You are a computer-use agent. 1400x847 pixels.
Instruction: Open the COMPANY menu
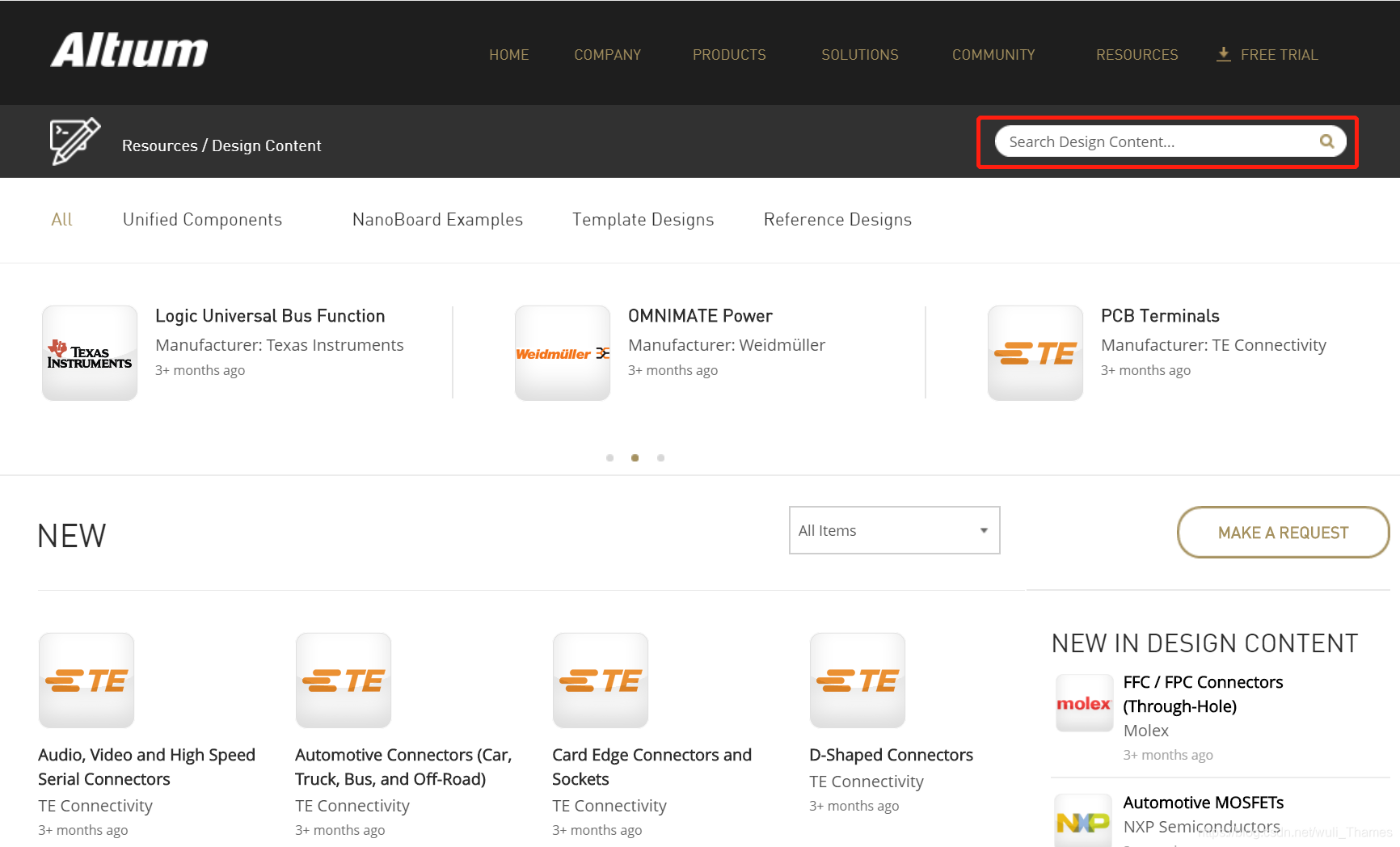coord(608,55)
